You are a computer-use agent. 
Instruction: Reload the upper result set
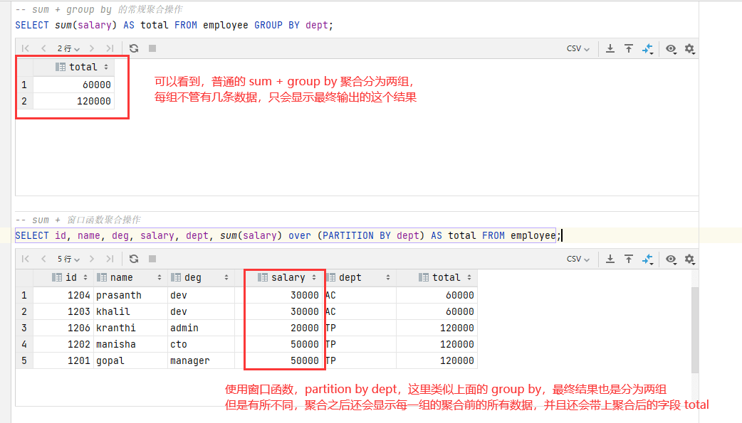pyautogui.click(x=133, y=48)
